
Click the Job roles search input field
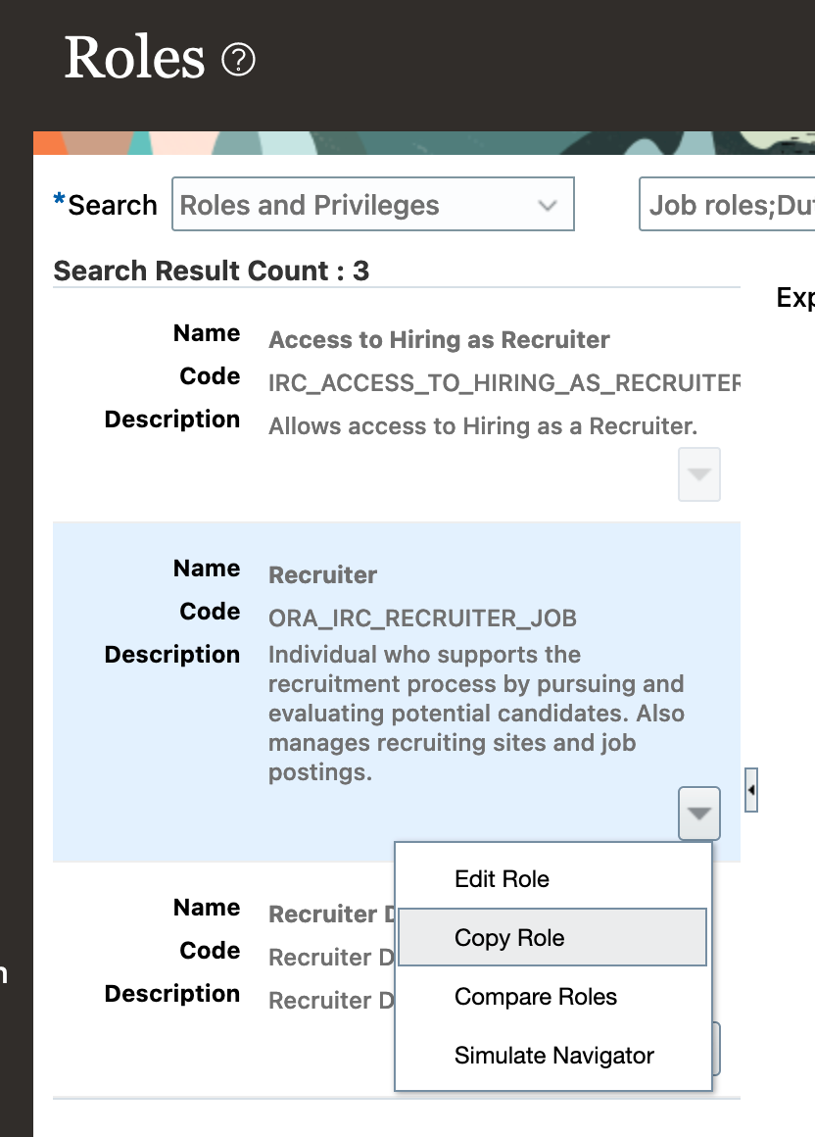[728, 205]
